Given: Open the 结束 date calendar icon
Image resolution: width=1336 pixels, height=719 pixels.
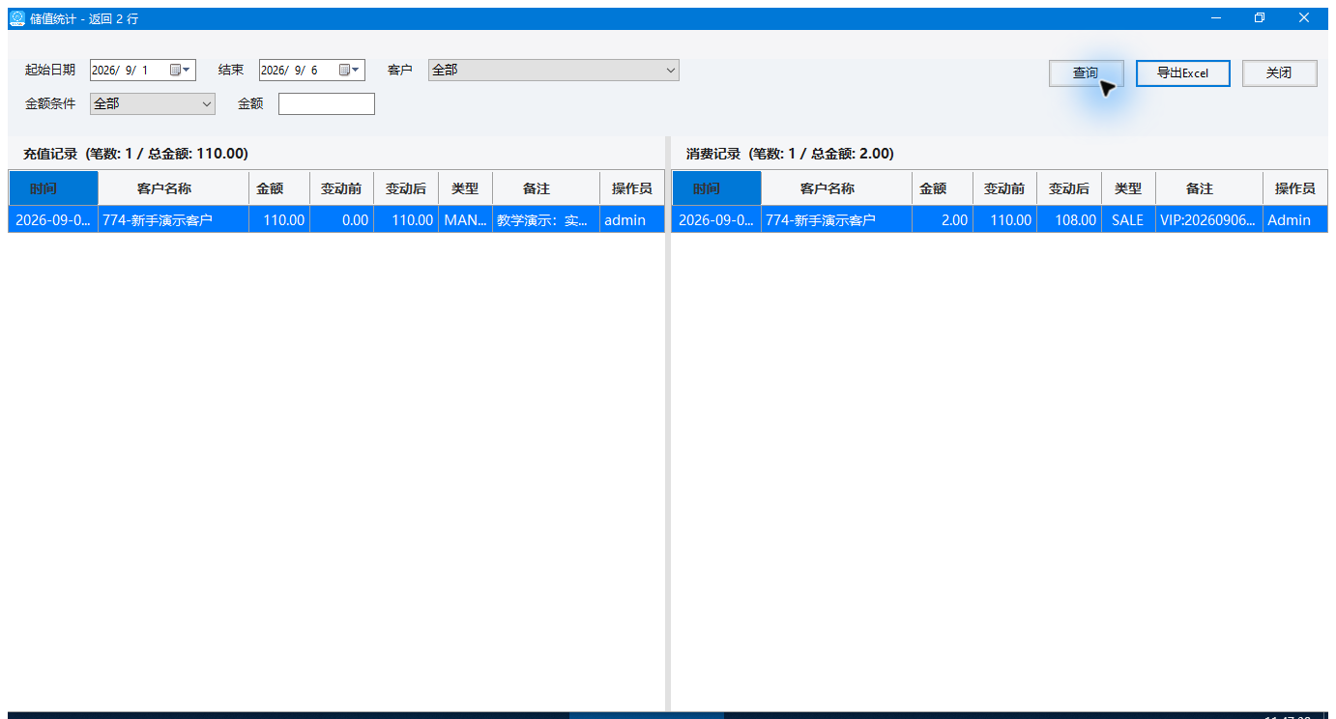Looking at the screenshot, I should [344, 70].
